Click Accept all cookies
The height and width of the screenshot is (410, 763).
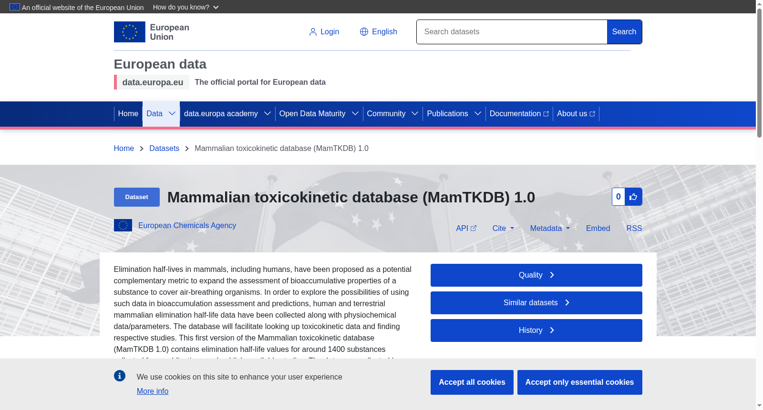tap(472, 382)
